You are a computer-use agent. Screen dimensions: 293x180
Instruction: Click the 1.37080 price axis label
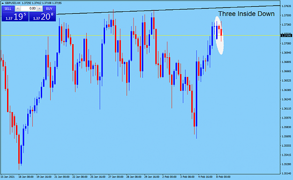coord(286,44)
